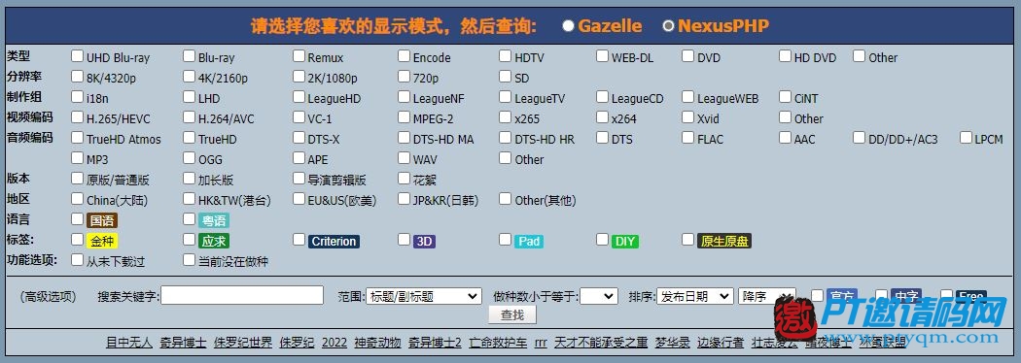
Task: Enable the WEB-DL type checkbox
Action: (602, 56)
